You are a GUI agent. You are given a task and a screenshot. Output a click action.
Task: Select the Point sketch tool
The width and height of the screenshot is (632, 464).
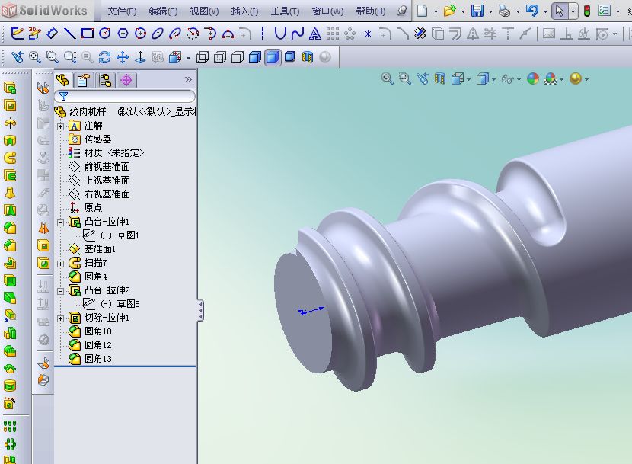368,34
